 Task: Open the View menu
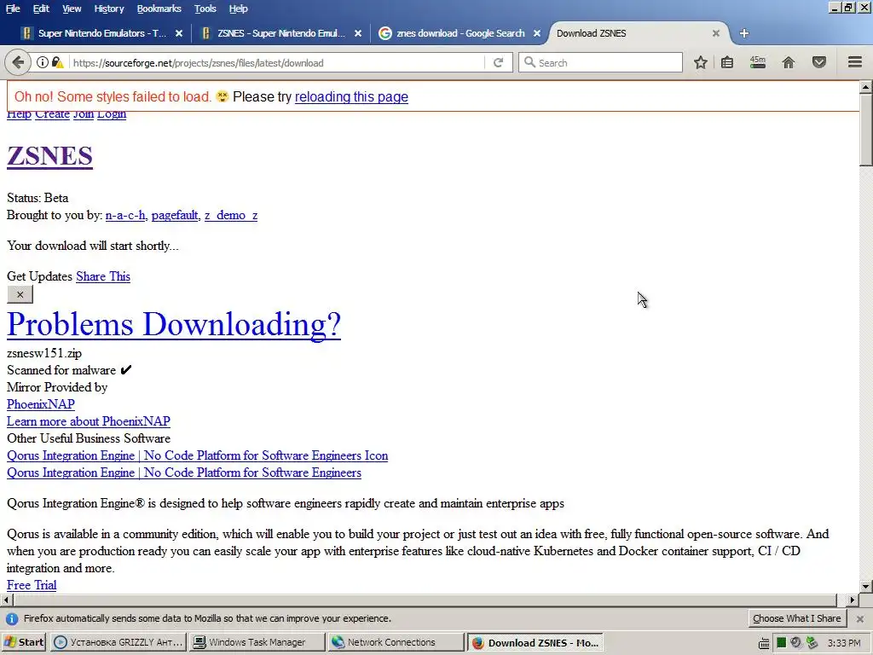coord(72,9)
